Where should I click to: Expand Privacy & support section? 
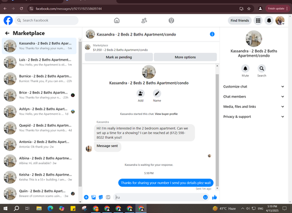253,117
